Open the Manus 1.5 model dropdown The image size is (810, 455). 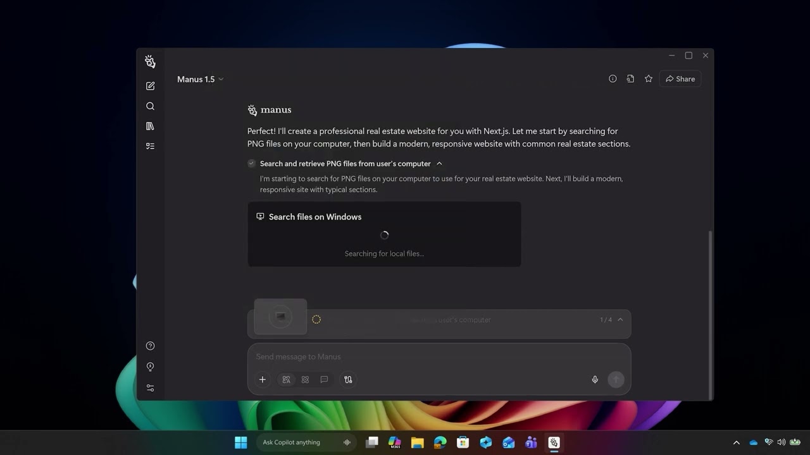click(x=200, y=79)
